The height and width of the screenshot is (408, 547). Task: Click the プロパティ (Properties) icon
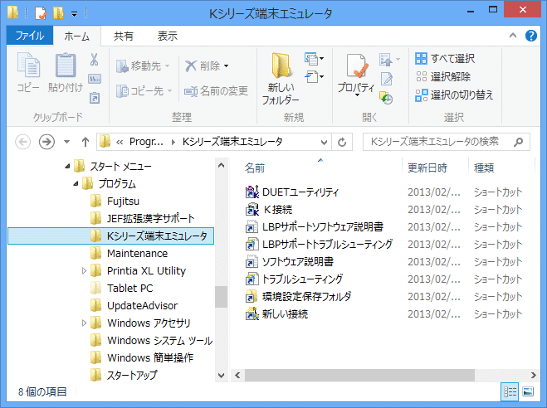tap(357, 67)
